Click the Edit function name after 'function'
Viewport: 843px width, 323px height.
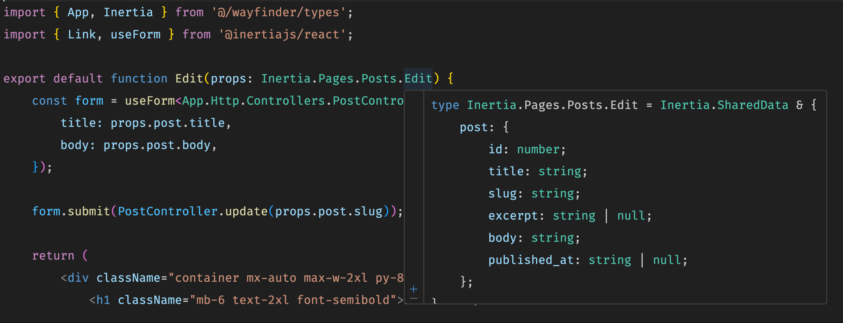pyautogui.click(x=189, y=79)
